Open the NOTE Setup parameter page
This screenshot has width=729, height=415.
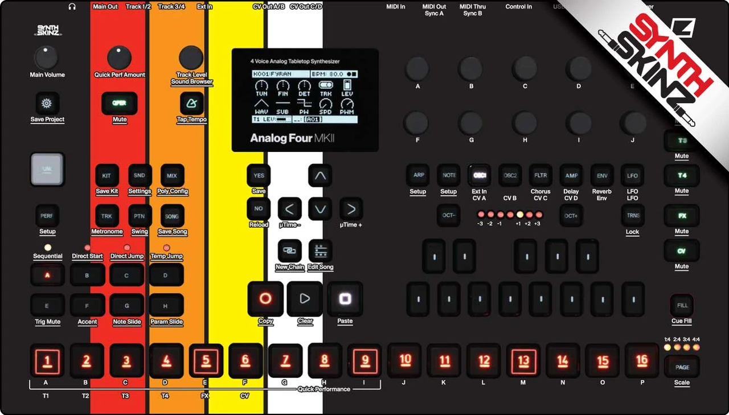[x=449, y=175]
